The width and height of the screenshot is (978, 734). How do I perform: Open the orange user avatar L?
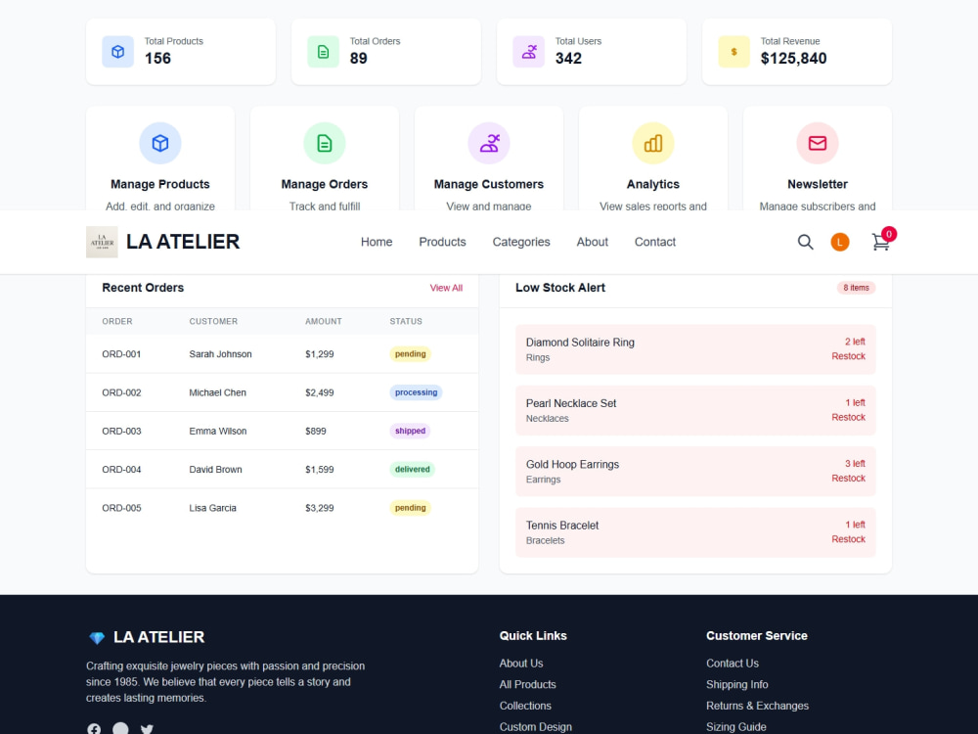pos(840,242)
